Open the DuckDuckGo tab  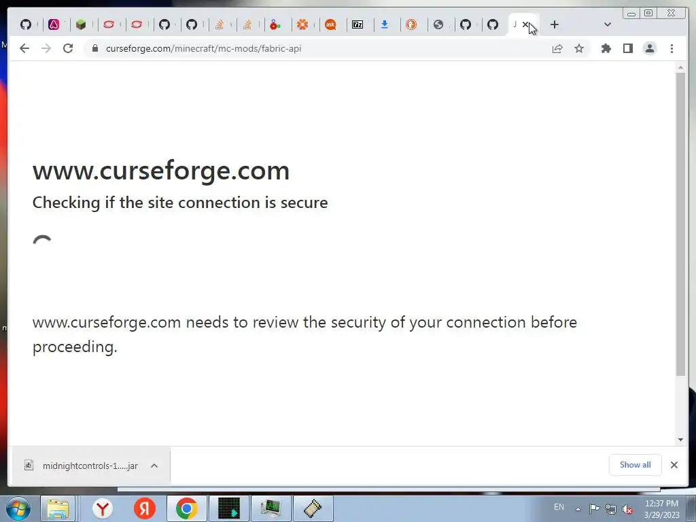411,24
